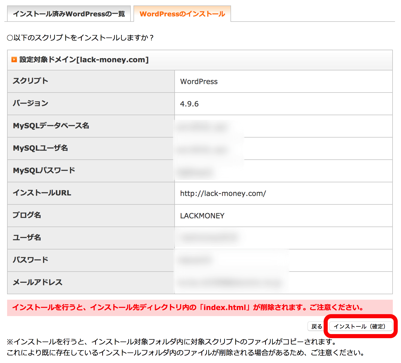This screenshot has width=401, height=363.
Task: Select the WordPressのインストール tab
Action: point(182,14)
